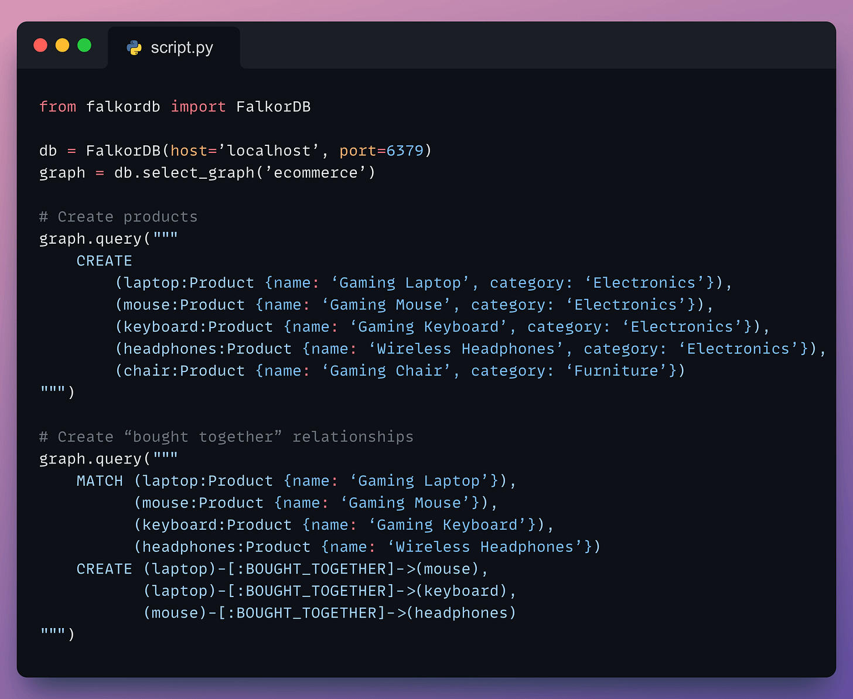853x699 pixels.
Task: Click the 'Wireless Headphones' line with Electronics category
Action: coord(470,349)
